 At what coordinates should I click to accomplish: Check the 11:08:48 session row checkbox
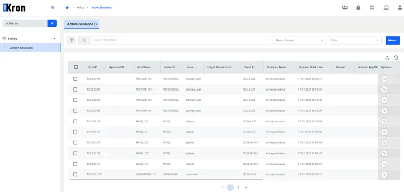pyautogui.click(x=75, y=143)
